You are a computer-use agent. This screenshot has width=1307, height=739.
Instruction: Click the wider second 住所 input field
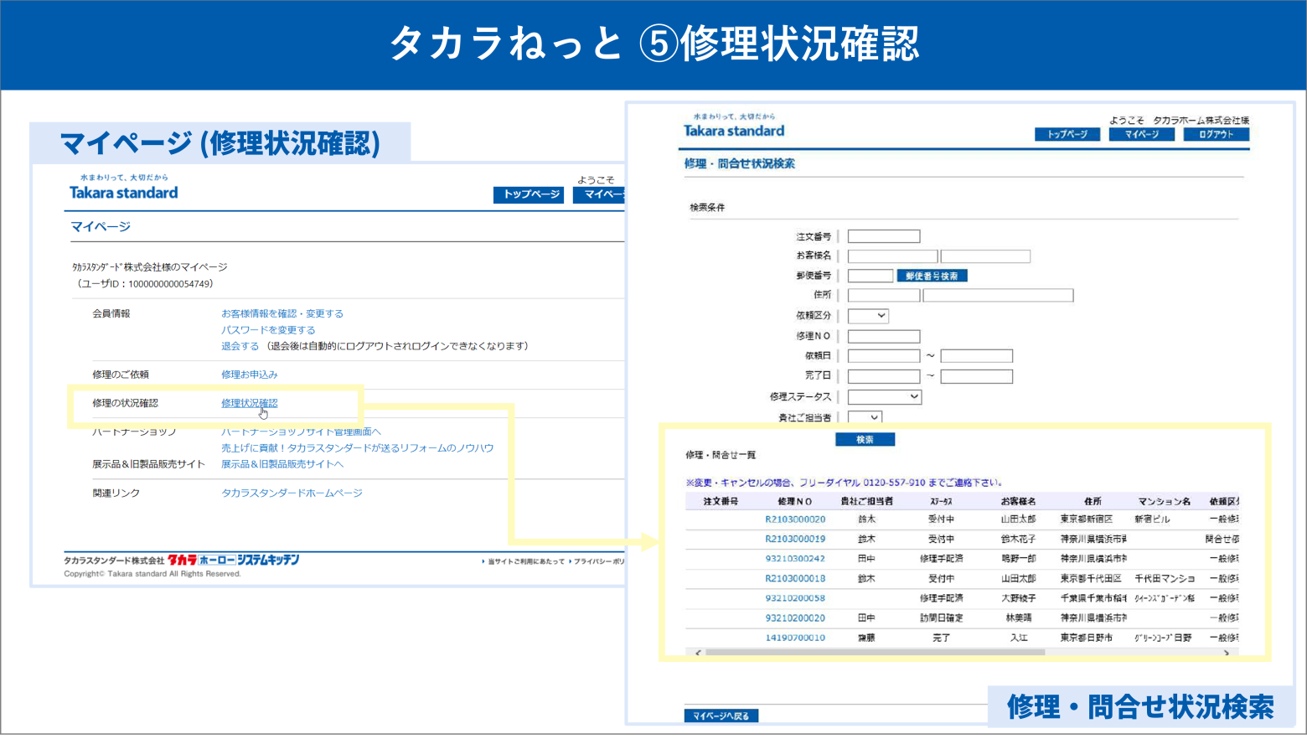coord(998,296)
